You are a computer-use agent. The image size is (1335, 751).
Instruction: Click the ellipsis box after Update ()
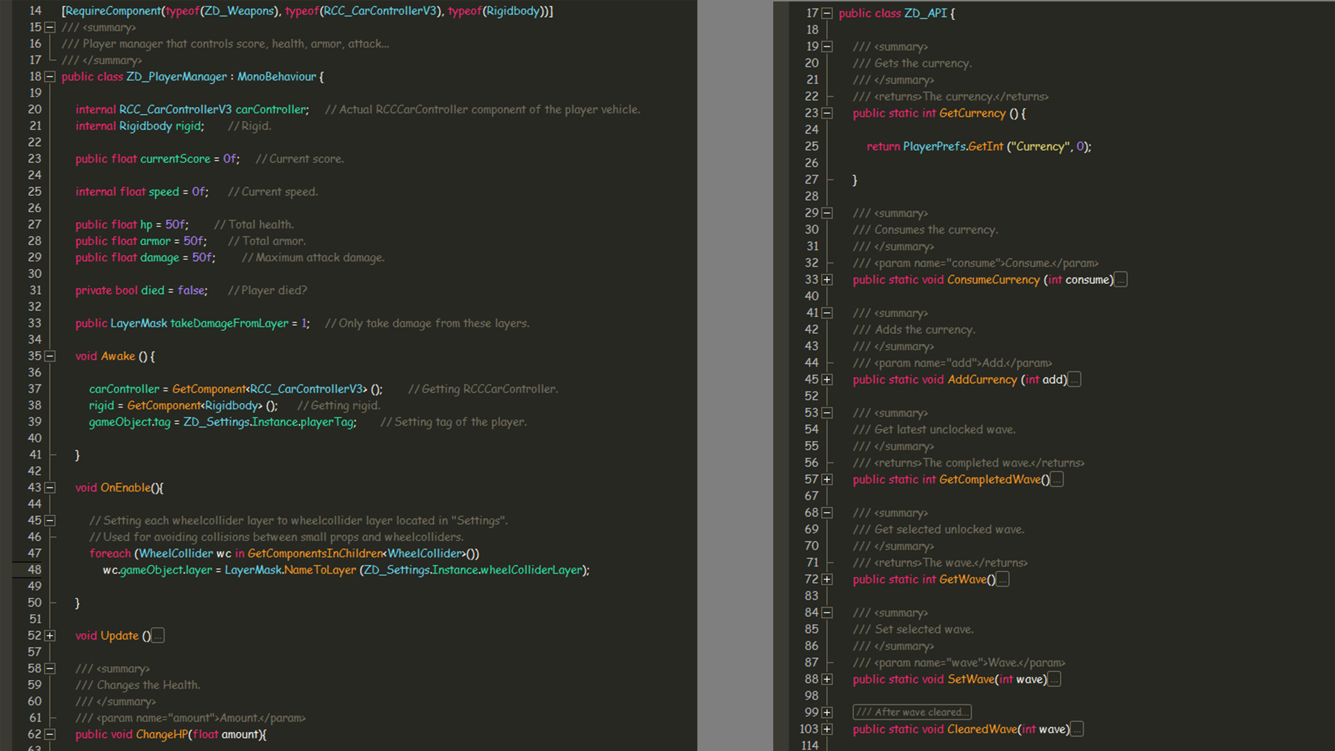point(158,636)
